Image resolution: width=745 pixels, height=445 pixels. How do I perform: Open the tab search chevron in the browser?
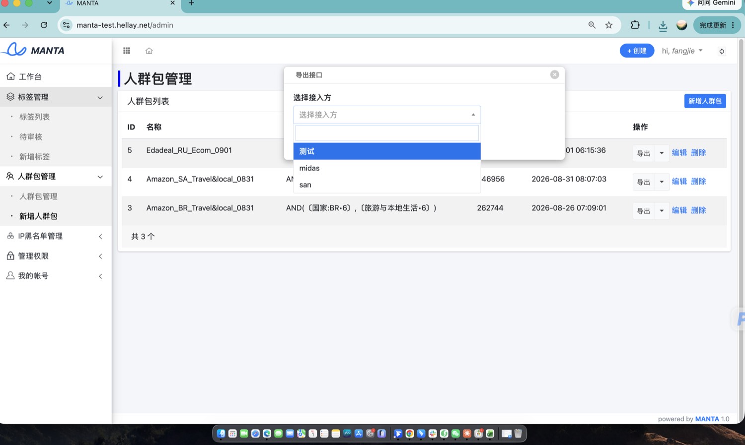point(49,3)
